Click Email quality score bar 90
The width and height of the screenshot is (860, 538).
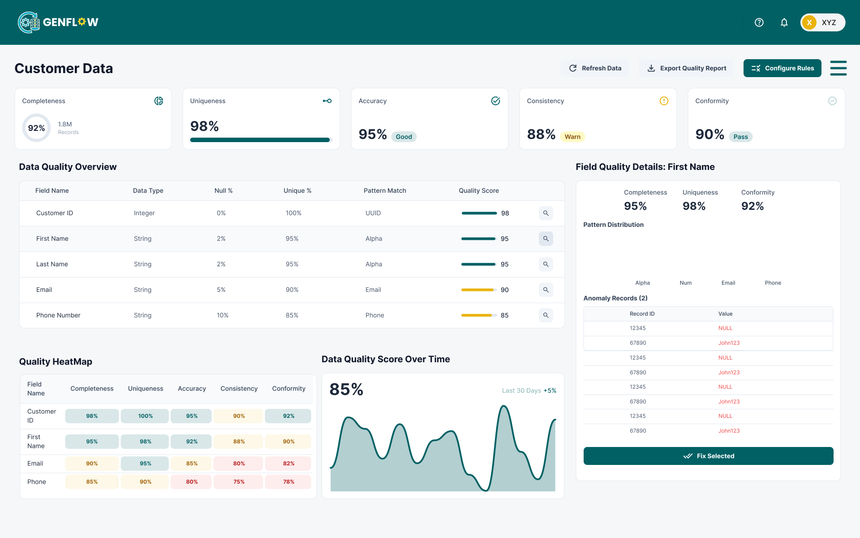click(x=479, y=290)
